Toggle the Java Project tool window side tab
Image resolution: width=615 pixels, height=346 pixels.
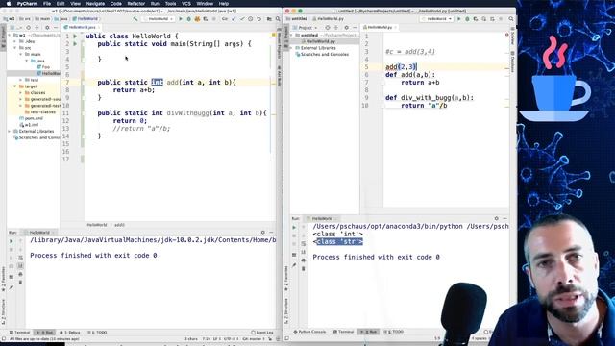tap(3, 37)
